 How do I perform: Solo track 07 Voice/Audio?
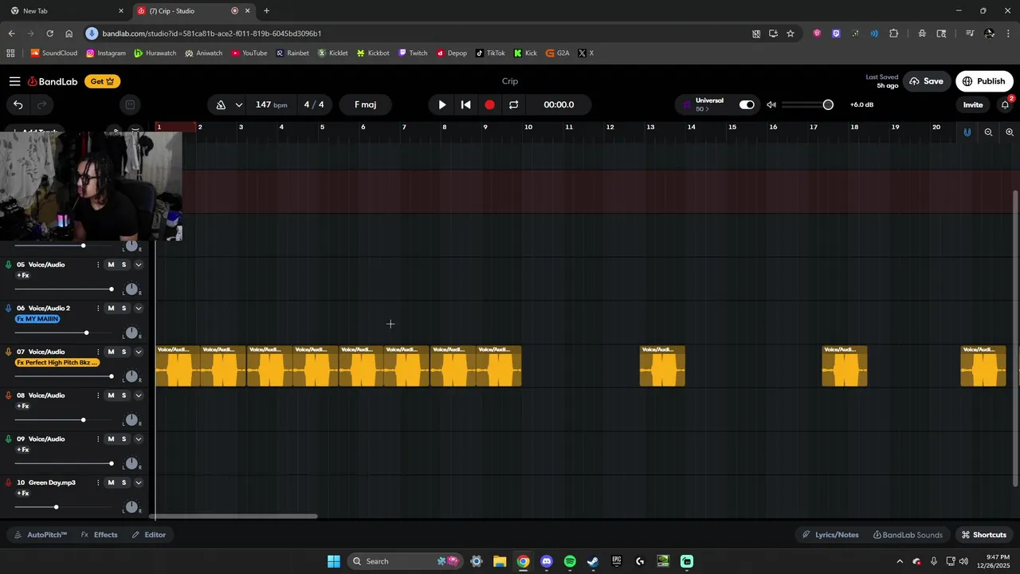124,352
